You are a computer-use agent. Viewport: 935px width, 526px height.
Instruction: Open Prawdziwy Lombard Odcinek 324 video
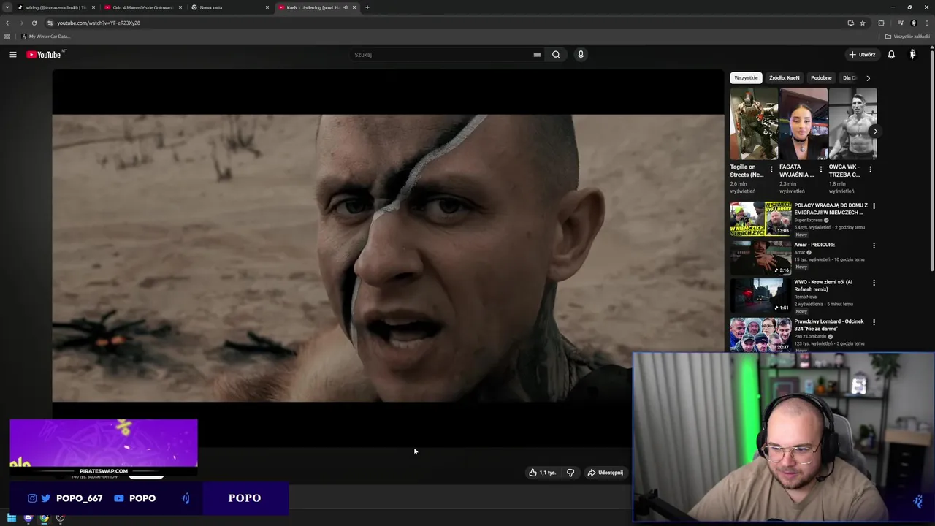tap(829, 325)
